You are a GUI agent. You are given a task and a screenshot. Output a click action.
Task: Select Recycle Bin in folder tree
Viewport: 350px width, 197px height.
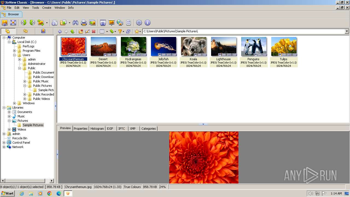[x=20, y=138]
